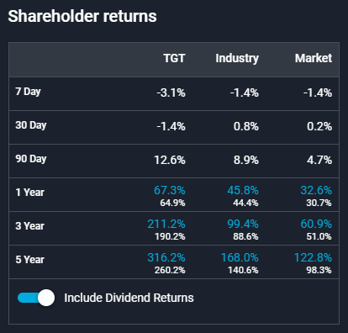This screenshot has width=348, height=333.
Task: Click the 7 Day row label
Action: pyautogui.click(x=28, y=92)
